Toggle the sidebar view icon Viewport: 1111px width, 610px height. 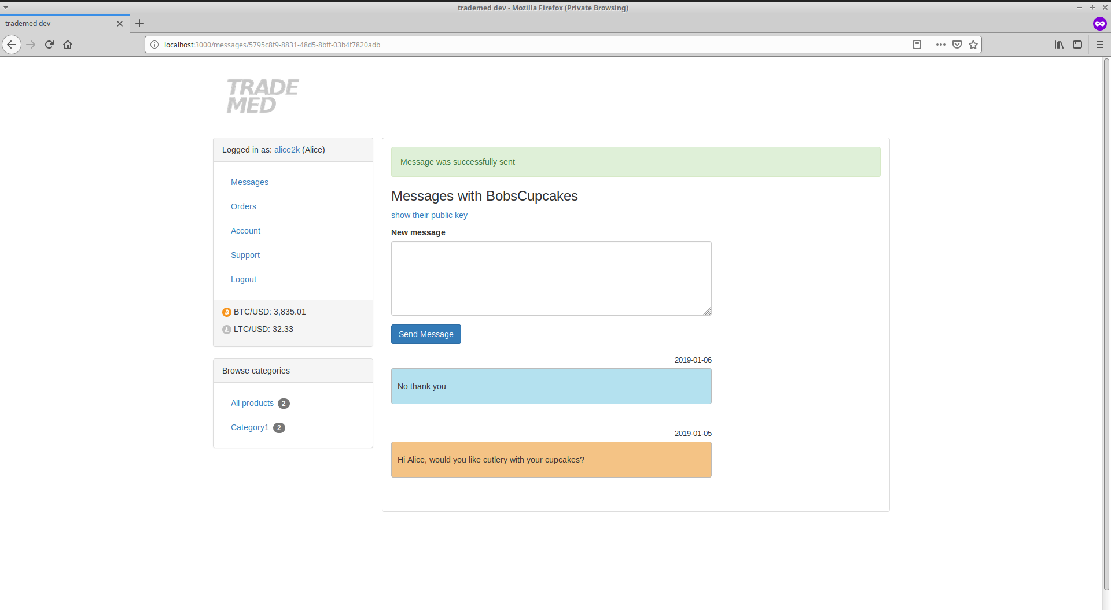point(1077,45)
